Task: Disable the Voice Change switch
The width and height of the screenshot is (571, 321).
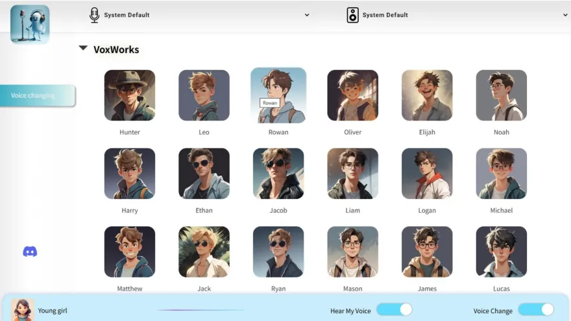Action: click(536, 310)
